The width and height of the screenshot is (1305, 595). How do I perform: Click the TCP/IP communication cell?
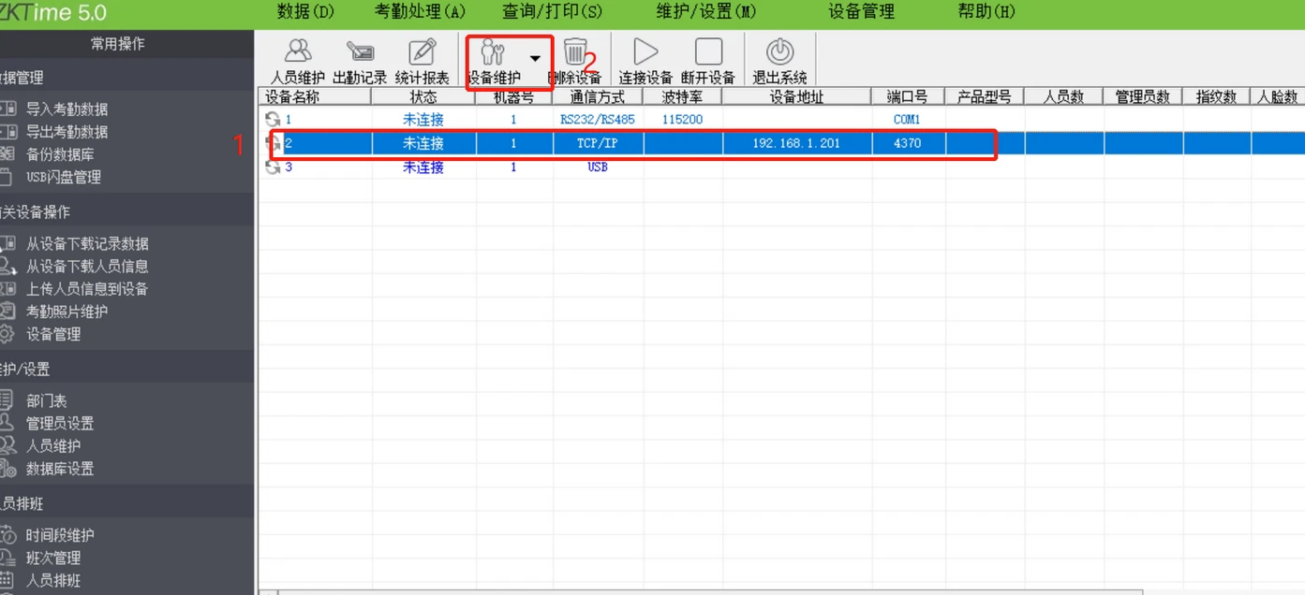(598, 143)
